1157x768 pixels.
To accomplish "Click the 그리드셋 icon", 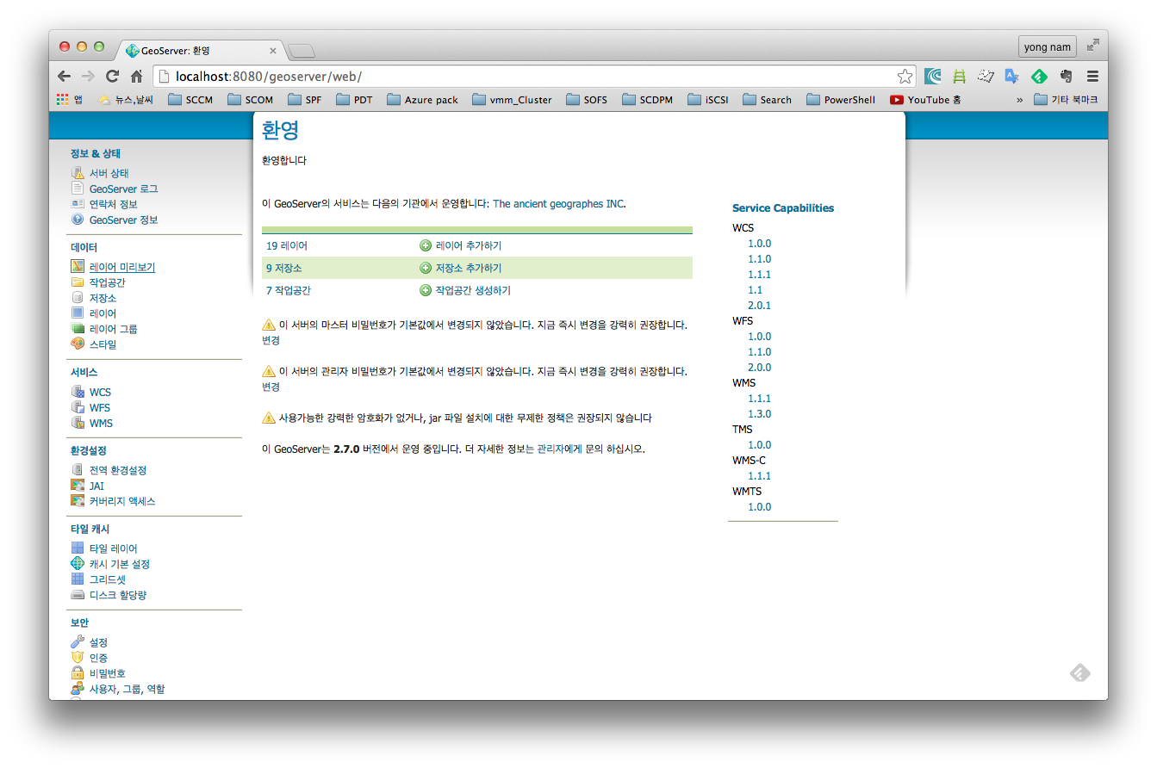I will tap(78, 579).
